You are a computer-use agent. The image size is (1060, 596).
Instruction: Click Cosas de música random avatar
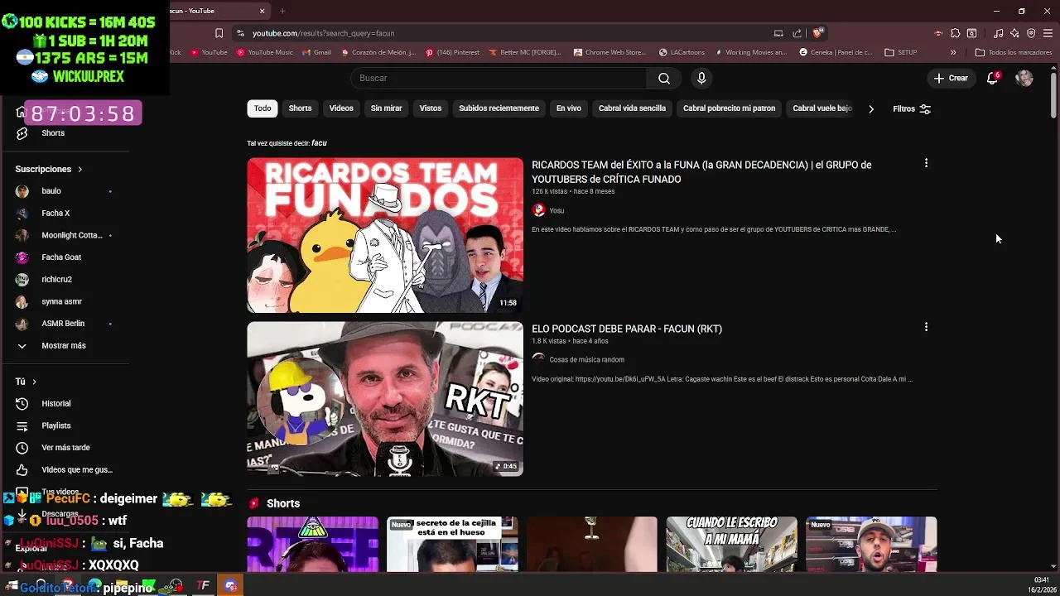538,359
